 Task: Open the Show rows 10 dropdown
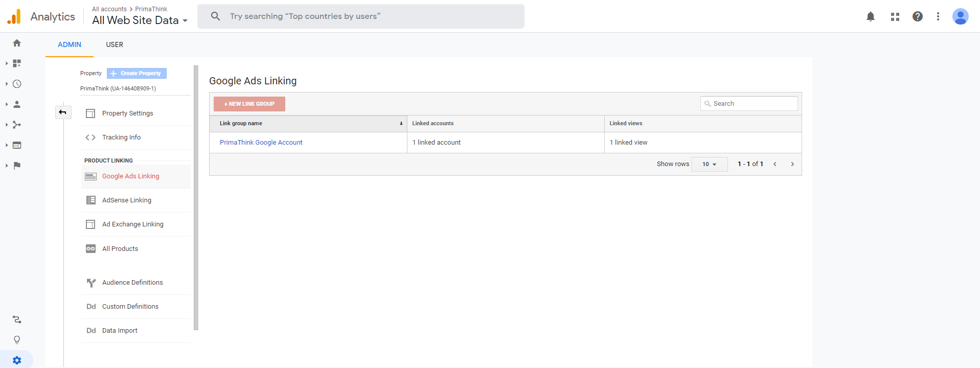point(709,164)
